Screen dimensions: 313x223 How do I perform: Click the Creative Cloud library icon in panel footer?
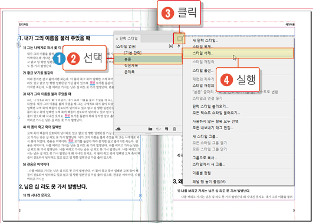[x=118, y=129]
